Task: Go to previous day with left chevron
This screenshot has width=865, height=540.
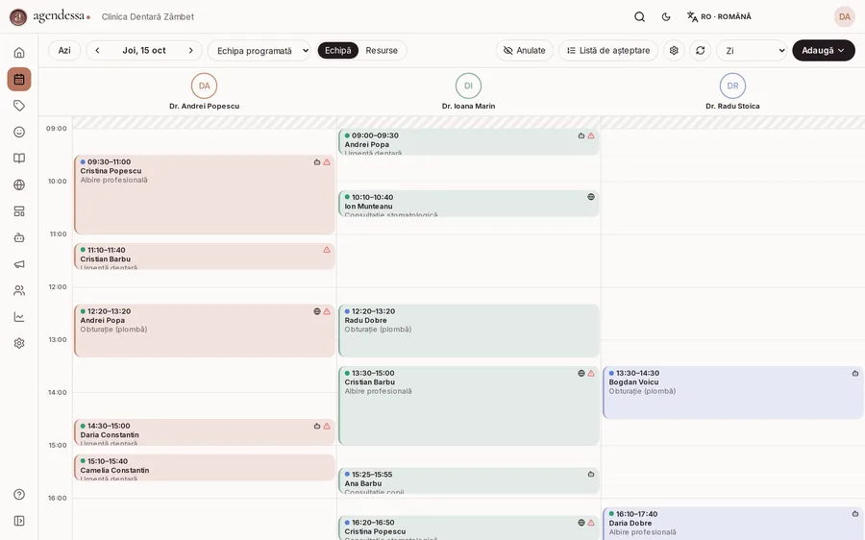Action: click(x=97, y=50)
